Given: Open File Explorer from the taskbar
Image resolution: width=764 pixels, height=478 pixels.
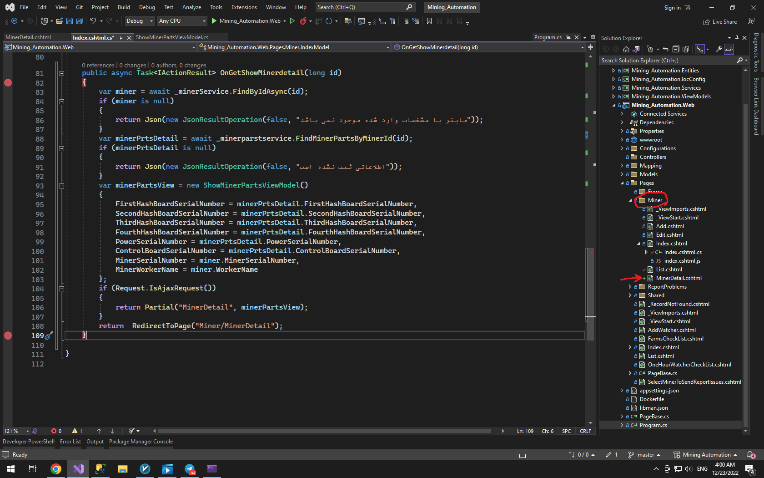Looking at the screenshot, I should point(123,469).
